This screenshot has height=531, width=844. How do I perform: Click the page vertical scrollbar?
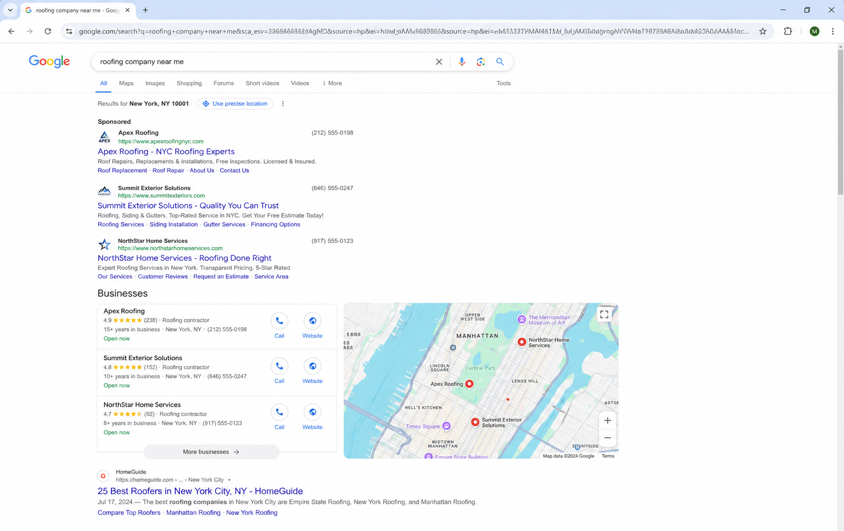840,122
